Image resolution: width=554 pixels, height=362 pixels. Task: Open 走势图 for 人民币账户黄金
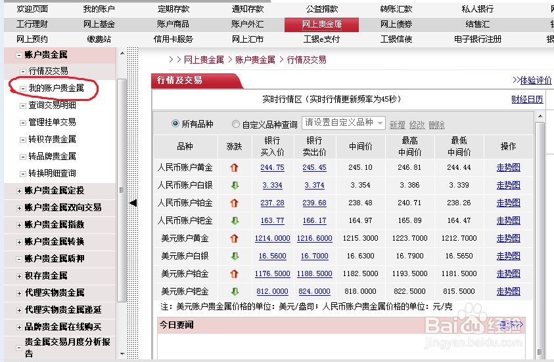[509, 168]
